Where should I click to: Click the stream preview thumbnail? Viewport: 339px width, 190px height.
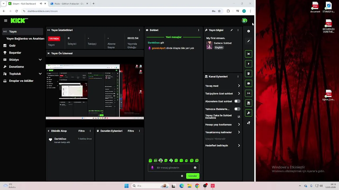coord(95,92)
